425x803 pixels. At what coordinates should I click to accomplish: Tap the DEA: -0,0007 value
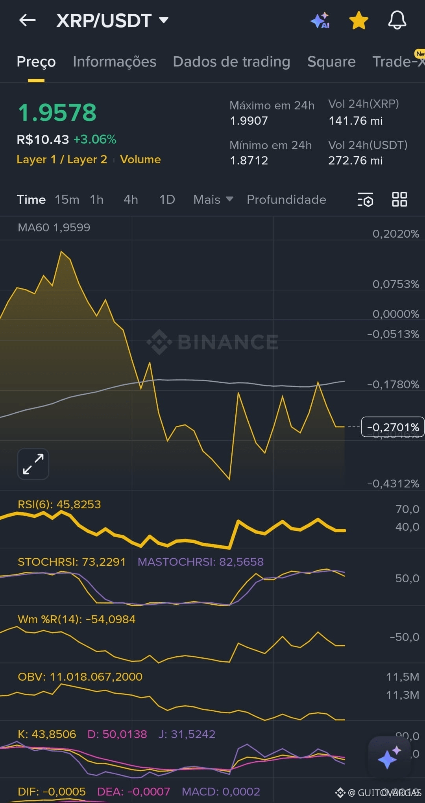pyautogui.click(x=133, y=792)
